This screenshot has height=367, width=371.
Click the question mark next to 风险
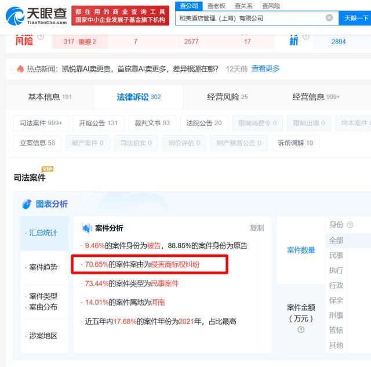(41, 37)
